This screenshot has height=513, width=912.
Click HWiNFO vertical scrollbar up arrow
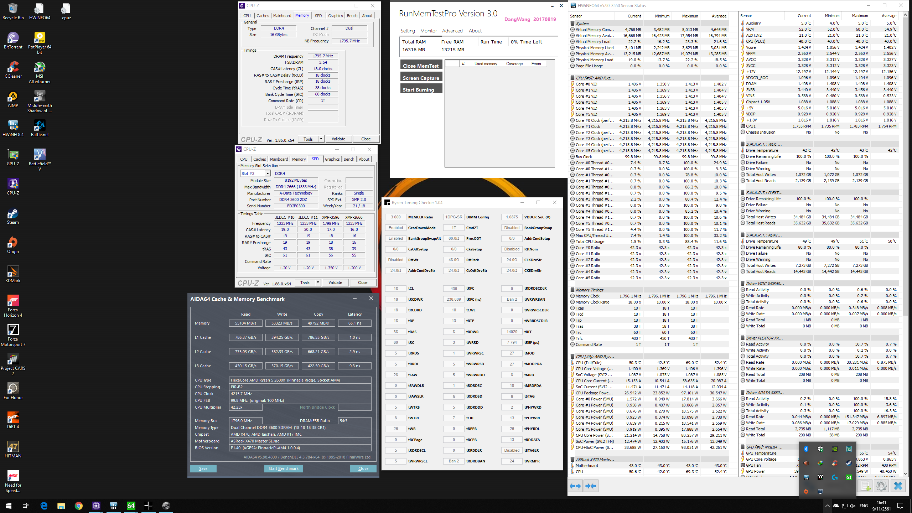905,15
